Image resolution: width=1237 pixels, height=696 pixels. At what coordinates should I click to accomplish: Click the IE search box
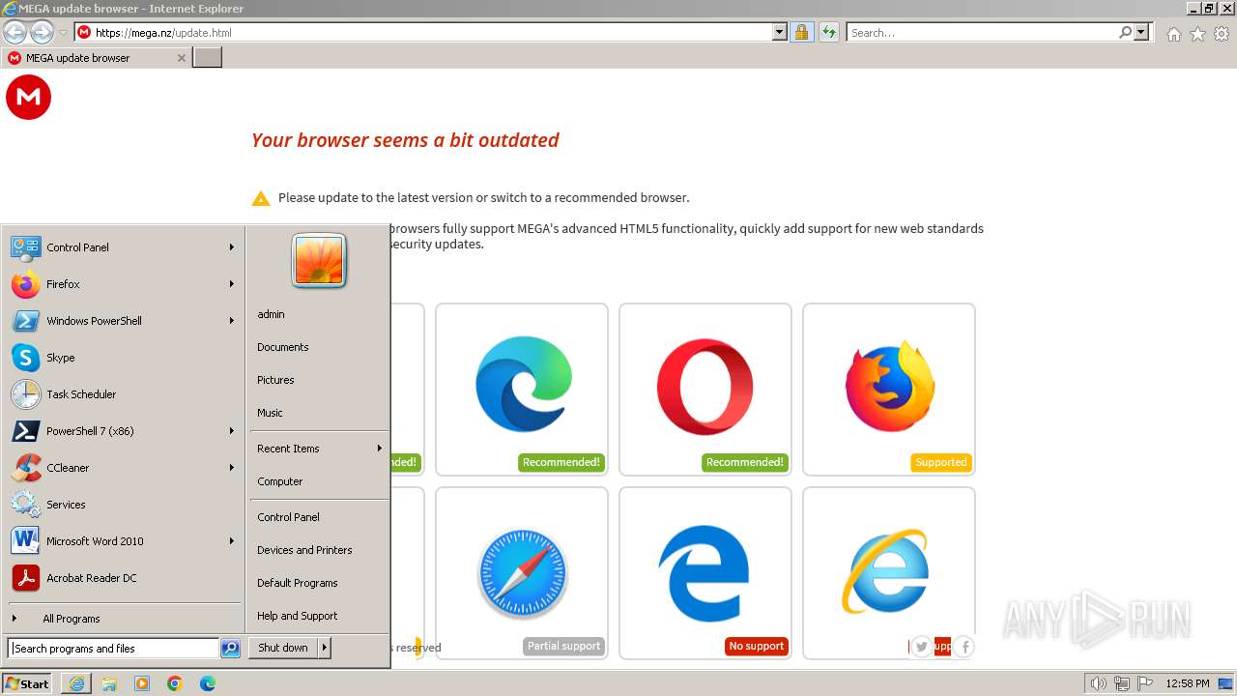point(982,32)
